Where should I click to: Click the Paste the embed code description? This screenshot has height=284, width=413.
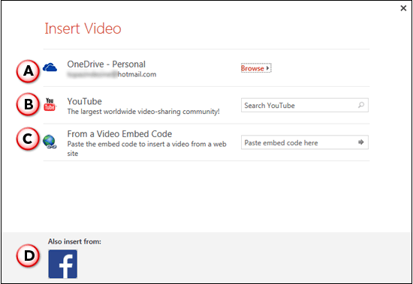(x=146, y=148)
